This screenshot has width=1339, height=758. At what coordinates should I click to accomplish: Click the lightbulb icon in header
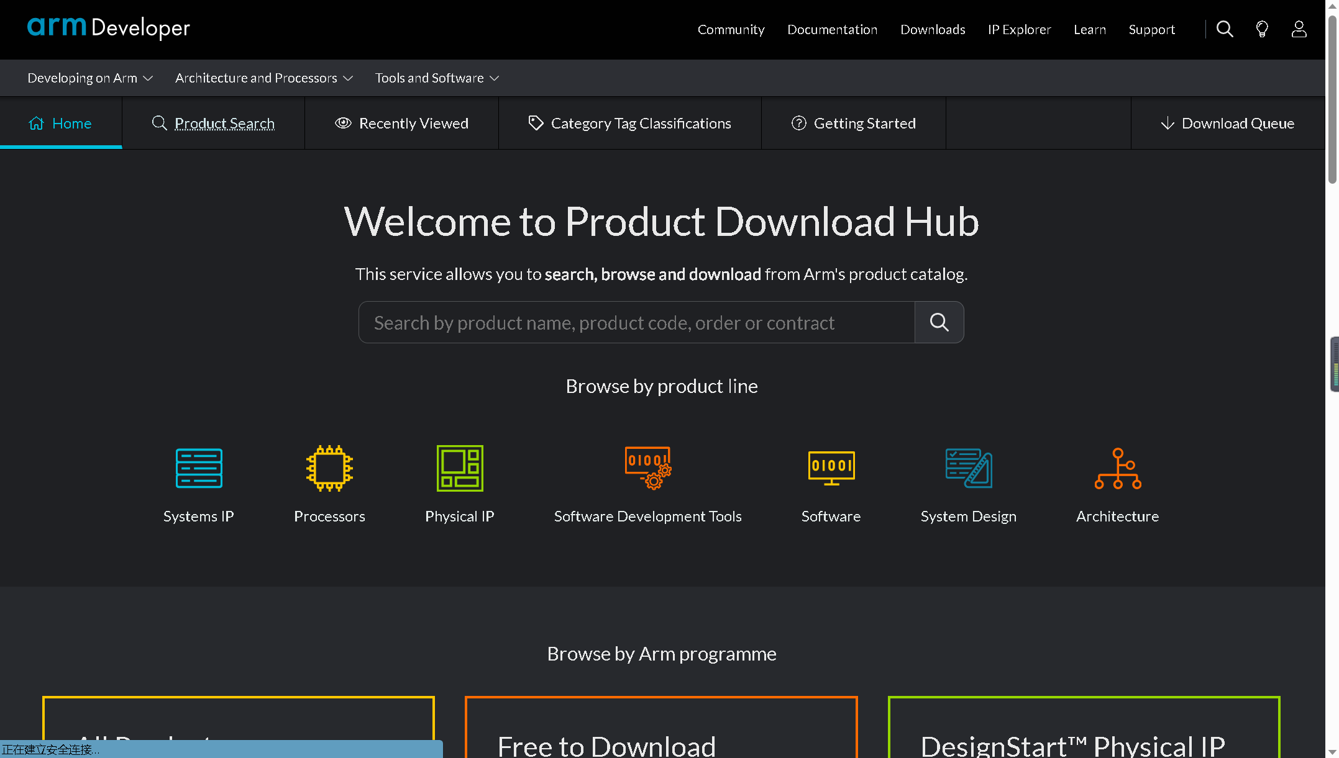pyautogui.click(x=1261, y=29)
